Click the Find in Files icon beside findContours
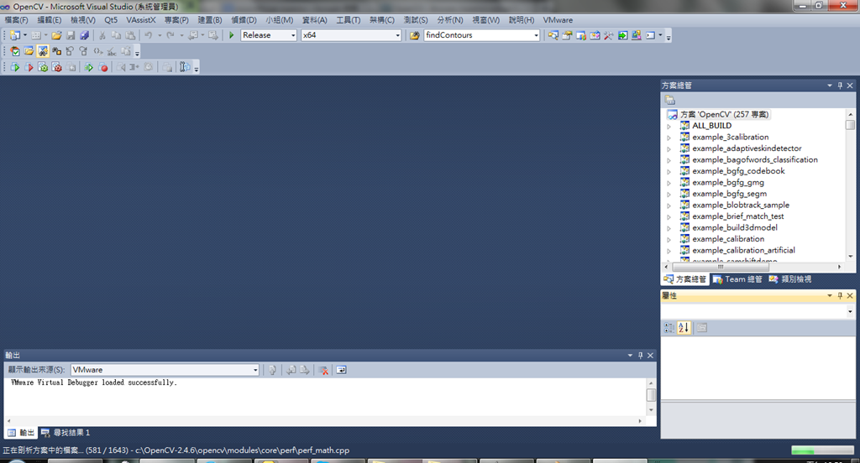This screenshot has height=463, width=860. (x=415, y=35)
